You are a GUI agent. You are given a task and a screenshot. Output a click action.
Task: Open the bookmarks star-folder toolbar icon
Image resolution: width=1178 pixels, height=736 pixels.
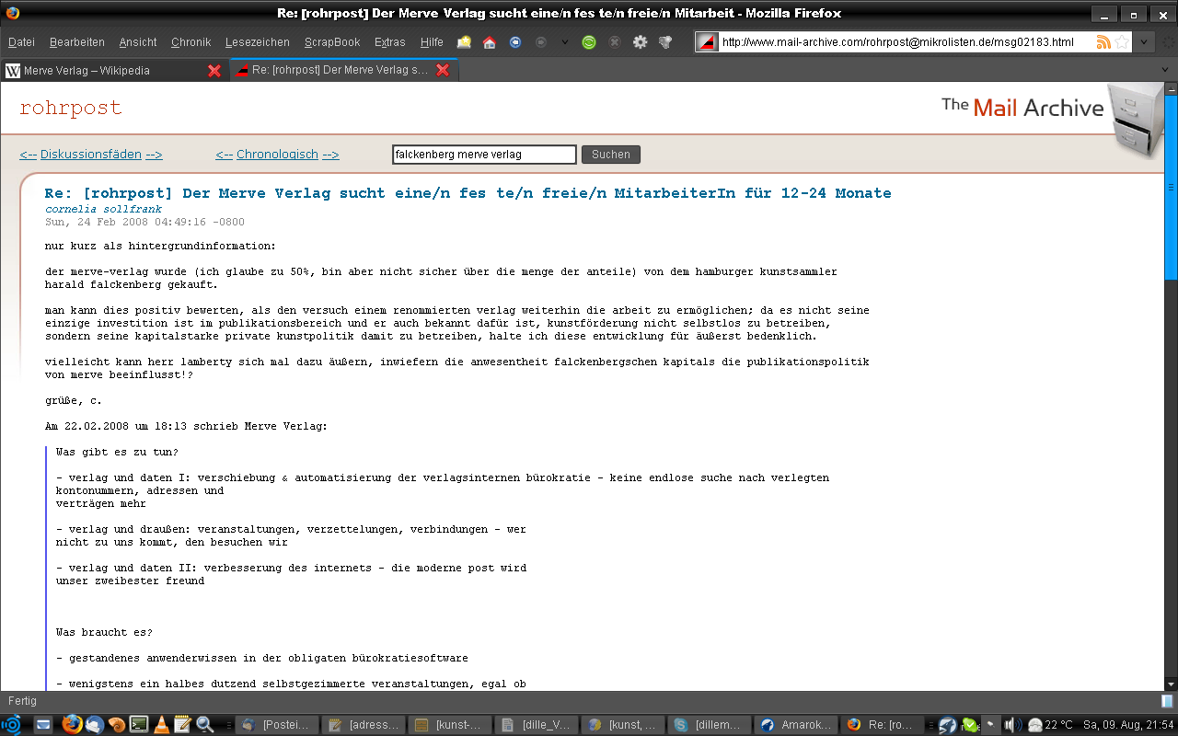(464, 42)
